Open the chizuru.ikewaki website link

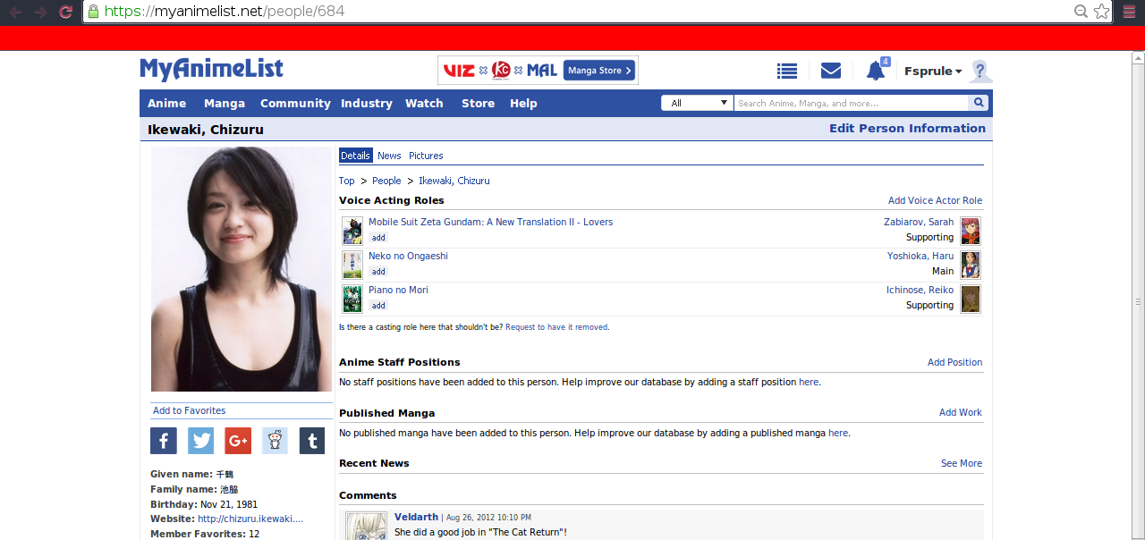[250, 519]
